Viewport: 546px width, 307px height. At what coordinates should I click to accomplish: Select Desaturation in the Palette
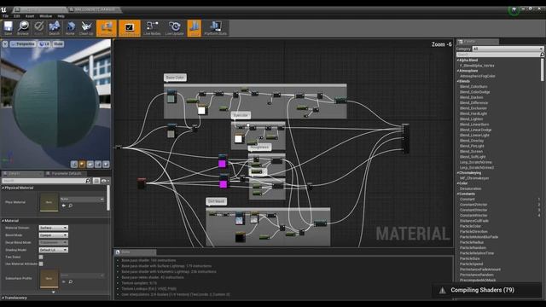[470, 188]
